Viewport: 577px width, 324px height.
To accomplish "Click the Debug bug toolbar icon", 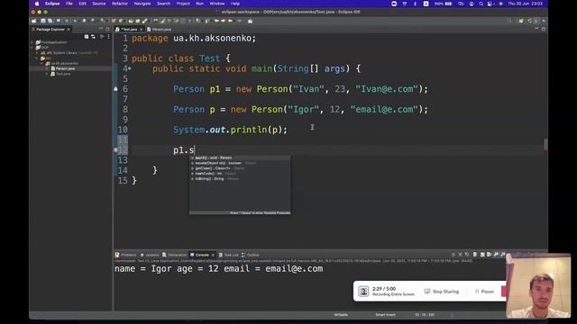I will click(75, 21).
